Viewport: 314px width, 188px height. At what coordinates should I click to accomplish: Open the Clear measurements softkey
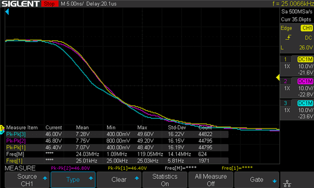(119, 180)
